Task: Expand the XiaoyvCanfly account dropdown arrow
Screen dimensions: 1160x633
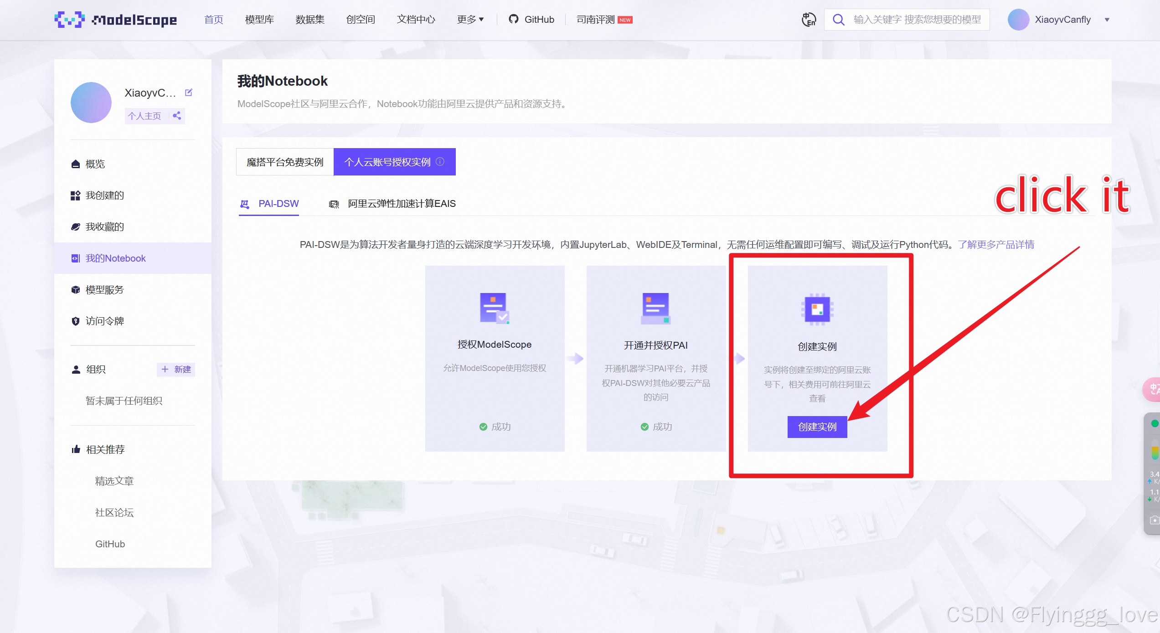Action: pos(1107,20)
